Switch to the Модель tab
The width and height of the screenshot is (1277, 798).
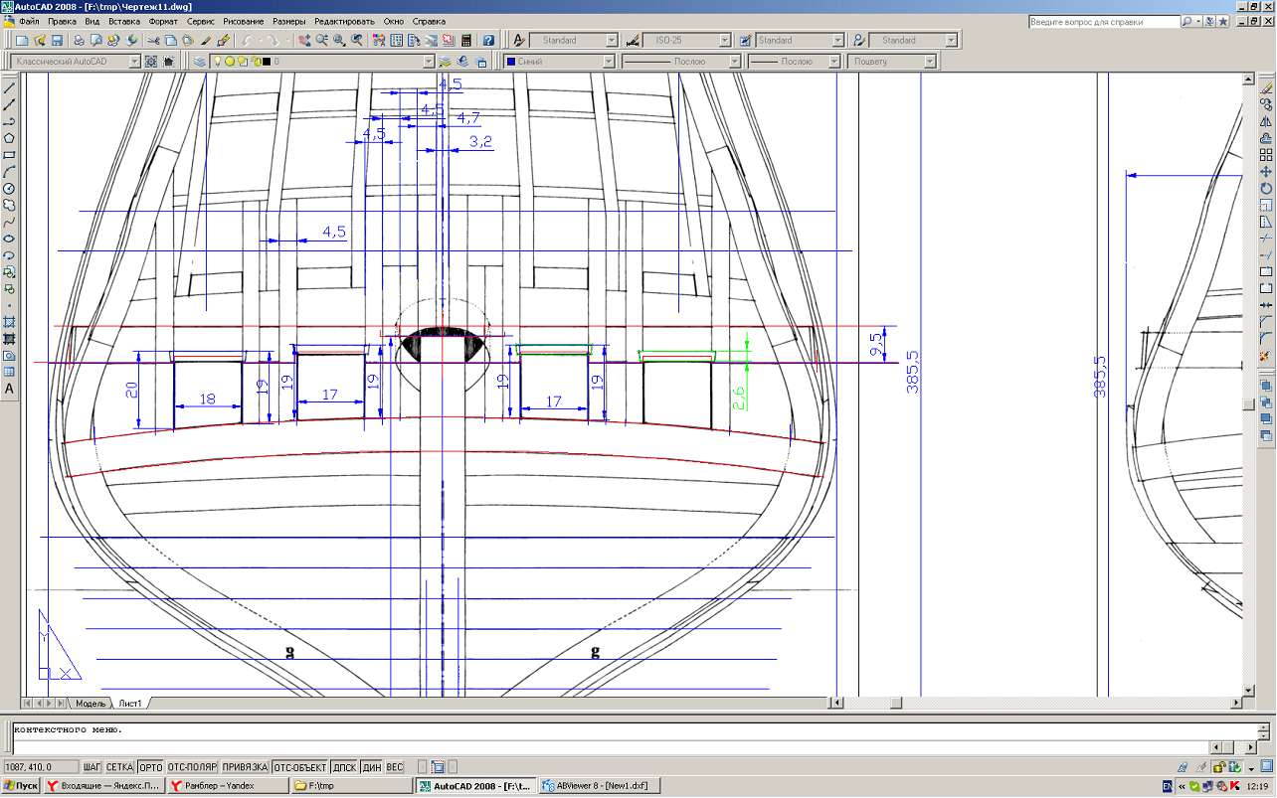(x=91, y=703)
